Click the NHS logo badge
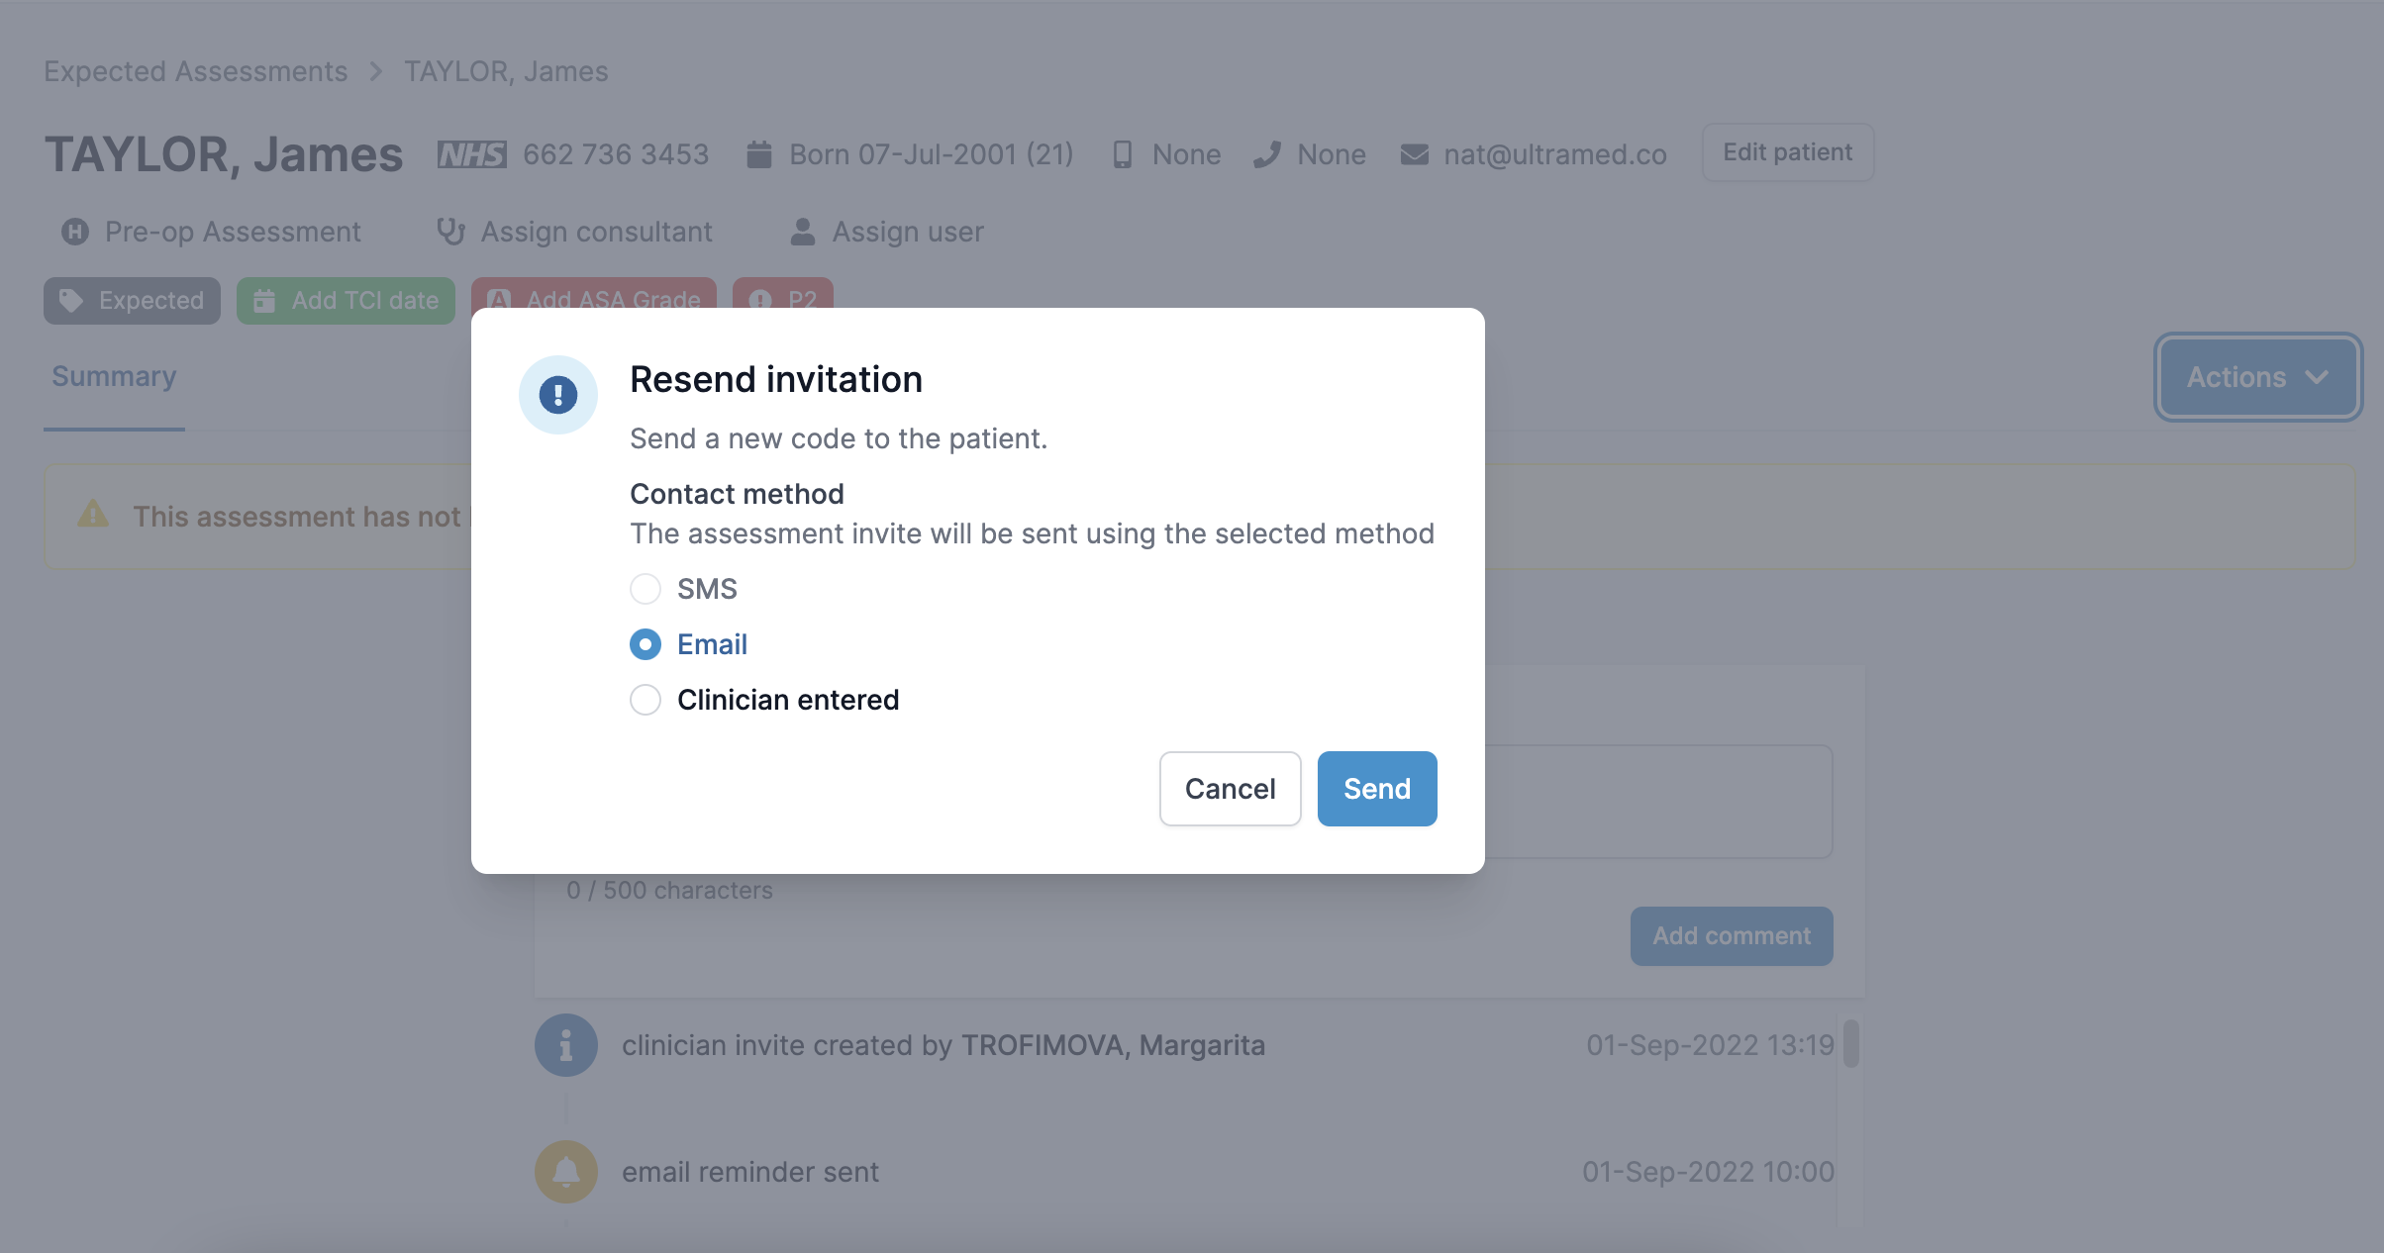Image resolution: width=2384 pixels, height=1253 pixels. [472, 154]
